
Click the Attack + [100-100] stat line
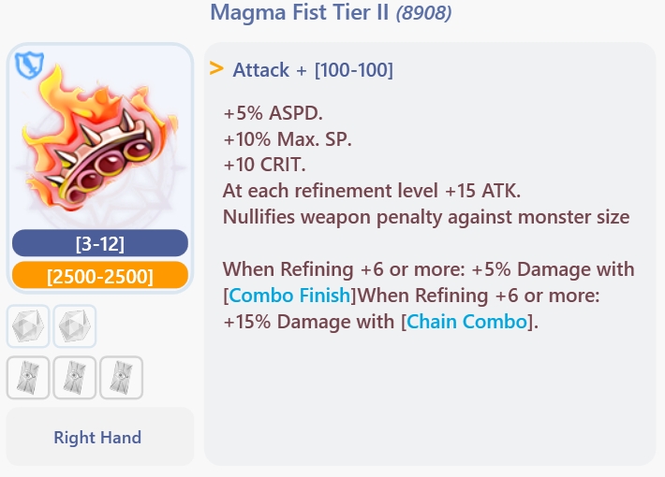pos(313,69)
